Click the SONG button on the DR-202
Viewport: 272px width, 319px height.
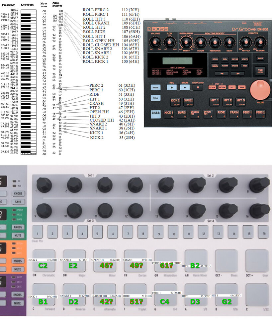[215, 59]
